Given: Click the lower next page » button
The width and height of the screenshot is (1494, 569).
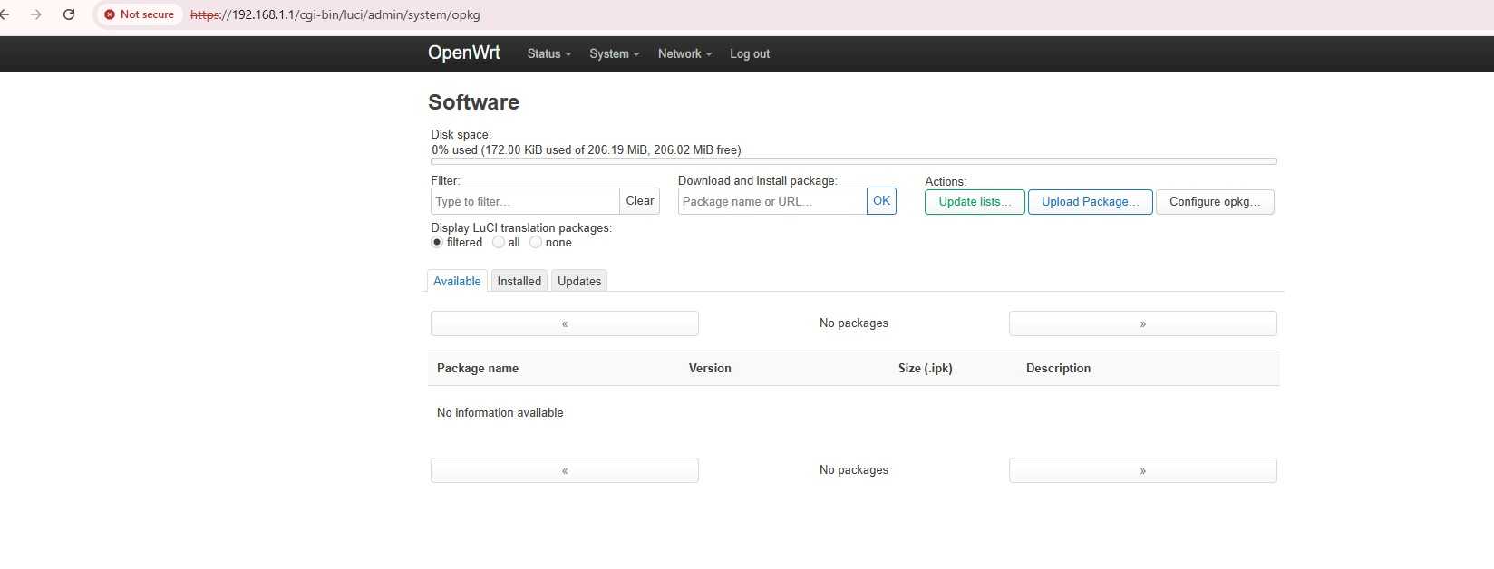Looking at the screenshot, I should (x=1143, y=470).
